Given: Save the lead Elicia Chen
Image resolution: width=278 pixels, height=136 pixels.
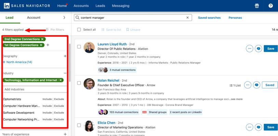Looking at the screenshot, I should pos(270,127).
